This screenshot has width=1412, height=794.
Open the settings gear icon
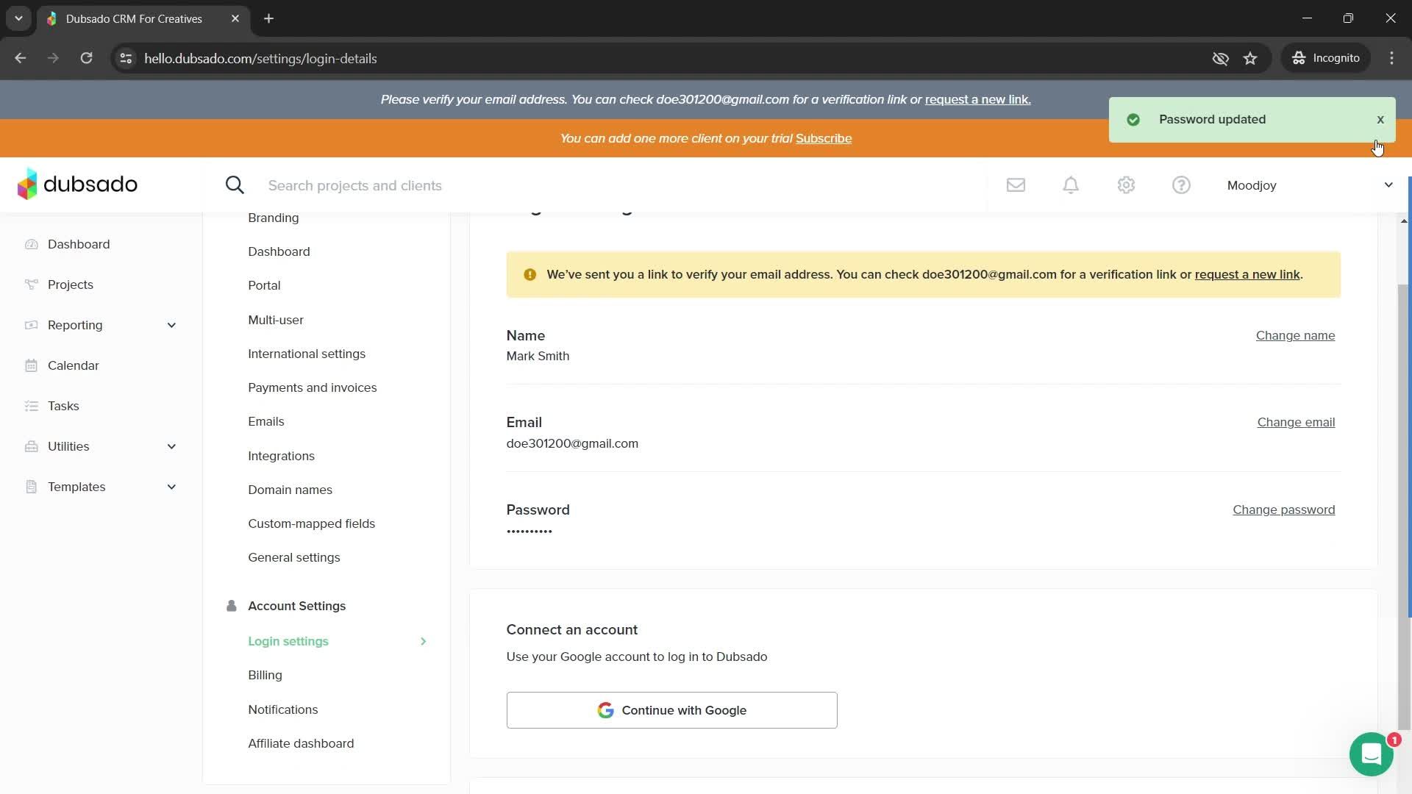click(x=1126, y=185)
